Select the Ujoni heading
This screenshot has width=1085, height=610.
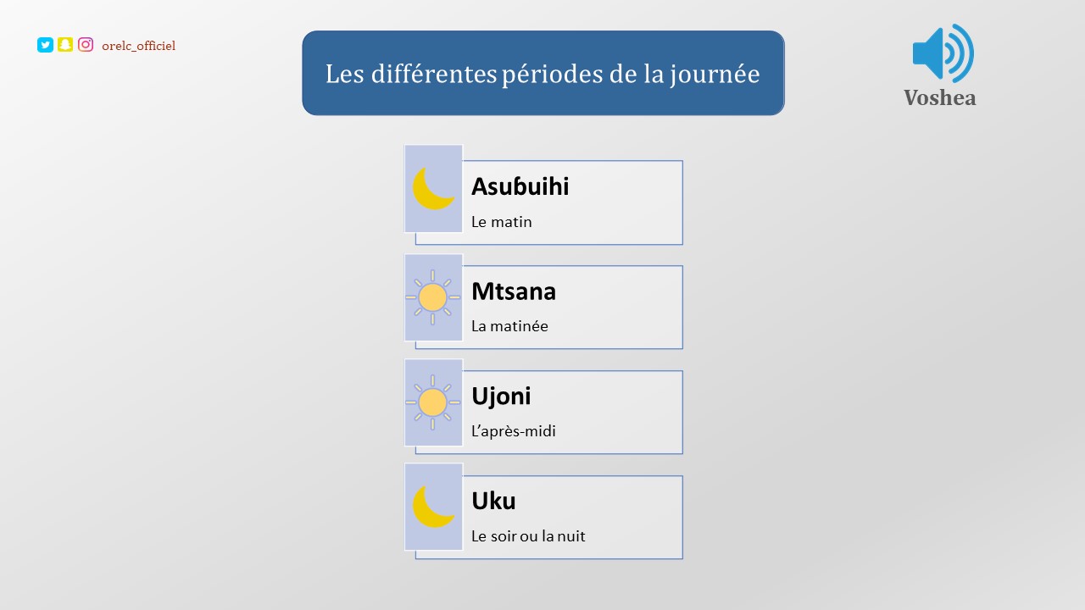click(x=501, y=396)
